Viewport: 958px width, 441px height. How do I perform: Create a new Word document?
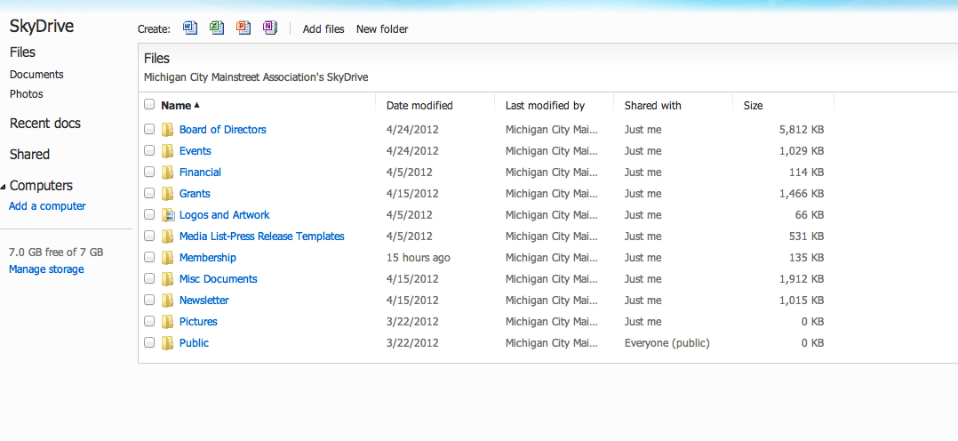(x=189, y=28)
